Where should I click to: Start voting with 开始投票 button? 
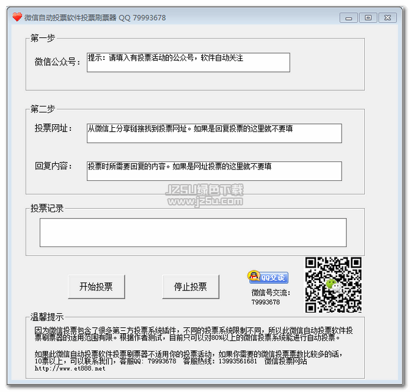pyautogui.click(x=97, y=287)
